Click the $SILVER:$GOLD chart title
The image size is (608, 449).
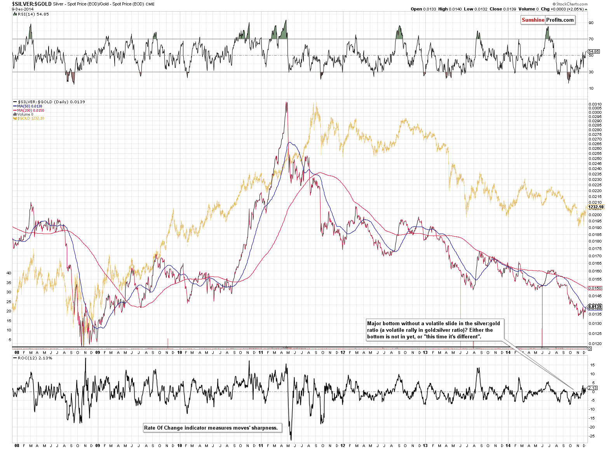pyautogui.click(x=31, y=4)
